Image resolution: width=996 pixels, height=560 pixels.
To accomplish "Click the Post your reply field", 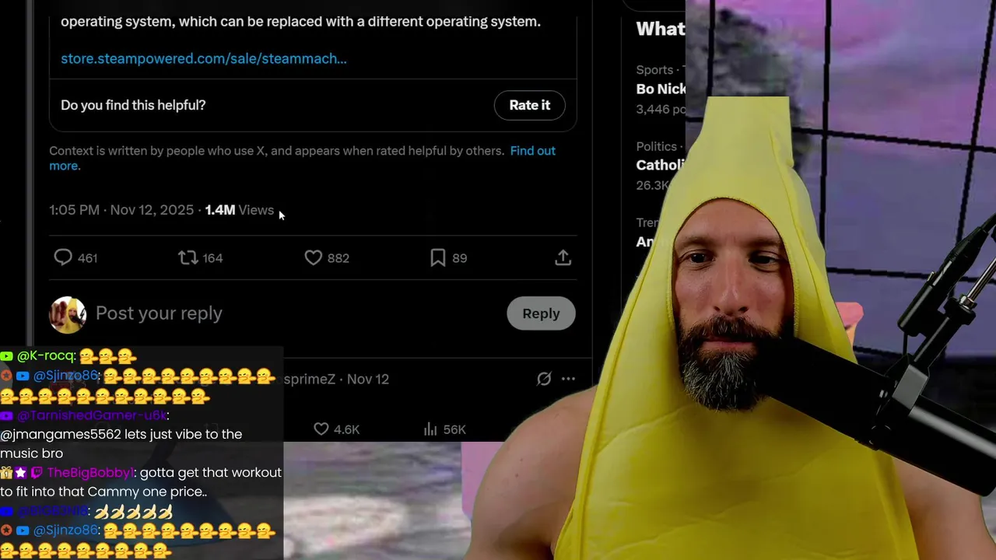I will (x=296, y=313).
